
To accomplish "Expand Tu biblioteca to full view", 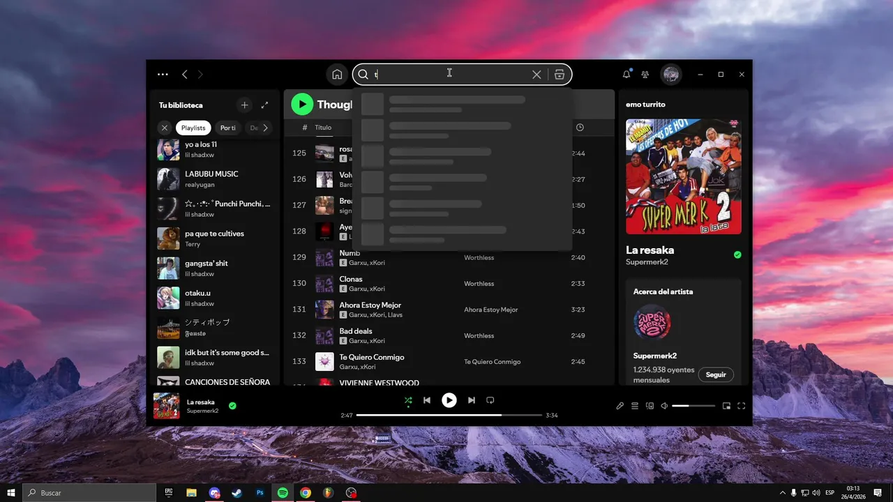I will click(264, 105).
